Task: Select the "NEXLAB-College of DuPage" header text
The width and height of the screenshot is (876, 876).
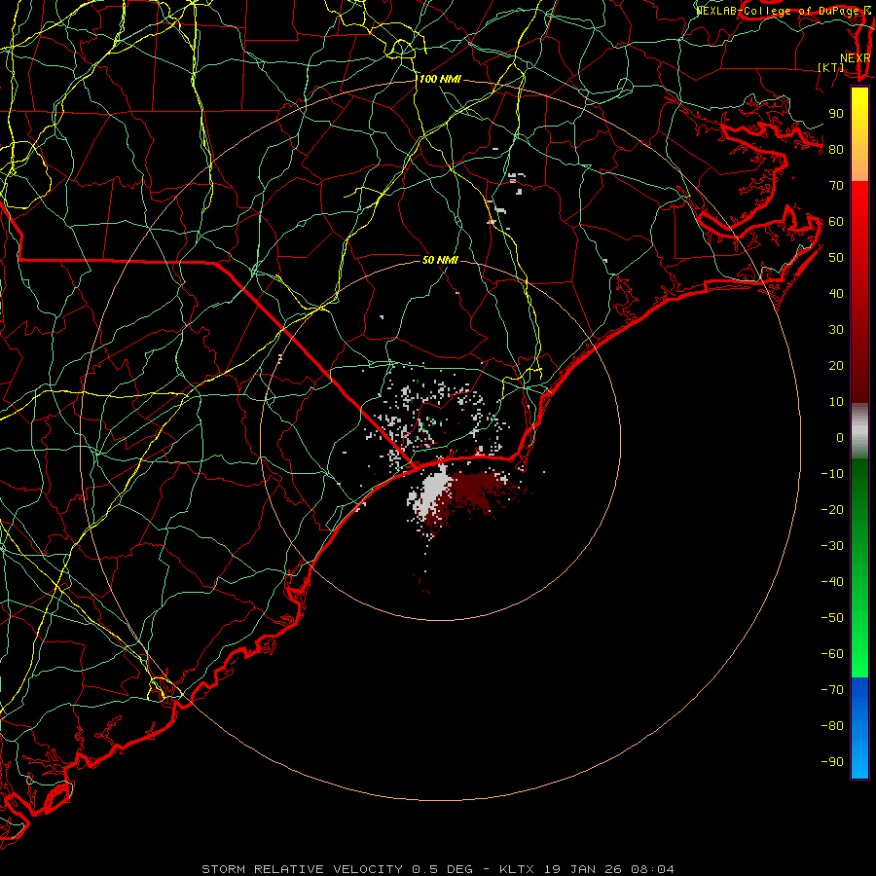Action: click(x=779, y=11)
